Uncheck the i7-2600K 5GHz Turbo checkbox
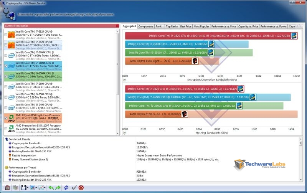The width and height of the screenshot is (307, 193). pyautogui.click(x=6, y=66)
